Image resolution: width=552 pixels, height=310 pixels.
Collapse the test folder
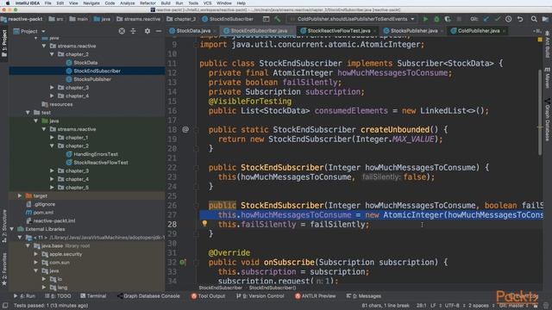pos(28,113)
